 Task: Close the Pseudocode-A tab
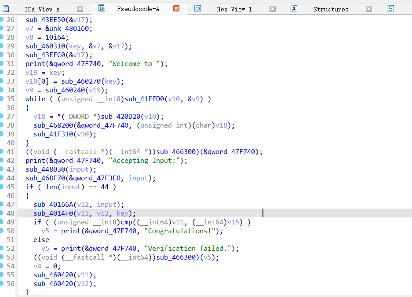click(x=176, y=8)
